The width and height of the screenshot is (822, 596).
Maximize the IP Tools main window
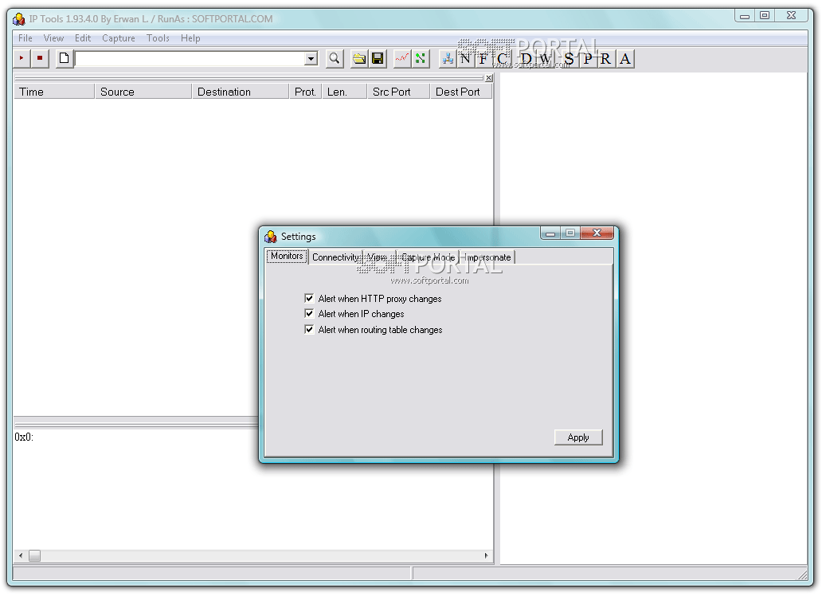pos(765,15)
